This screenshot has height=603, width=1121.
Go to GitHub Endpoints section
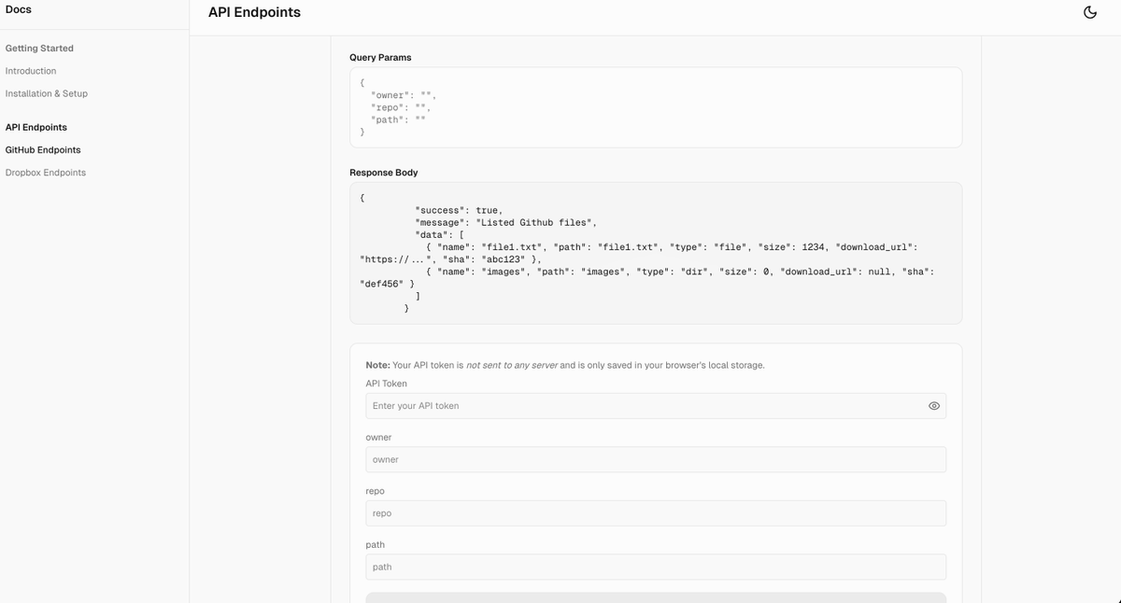pyautogui.click(x=43, y=149)
